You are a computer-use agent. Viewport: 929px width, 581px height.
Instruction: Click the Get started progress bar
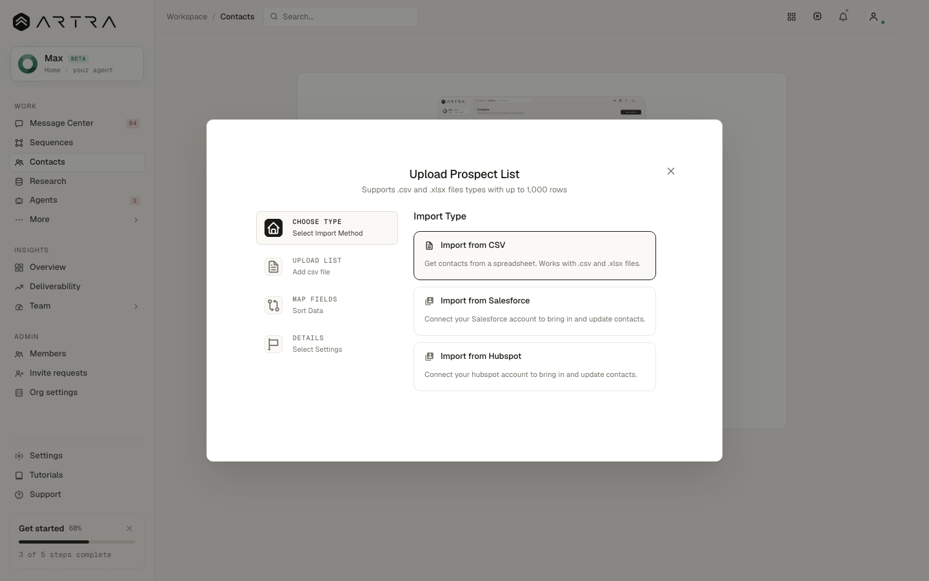(77, 542)
